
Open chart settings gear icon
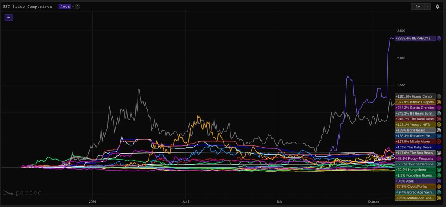coord(437,7)
